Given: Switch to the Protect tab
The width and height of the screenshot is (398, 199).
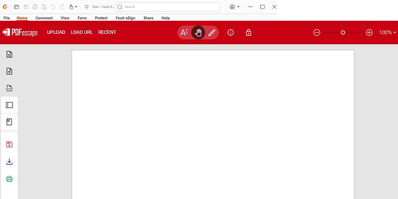Looking at the screenshot, I should point(101,18).
